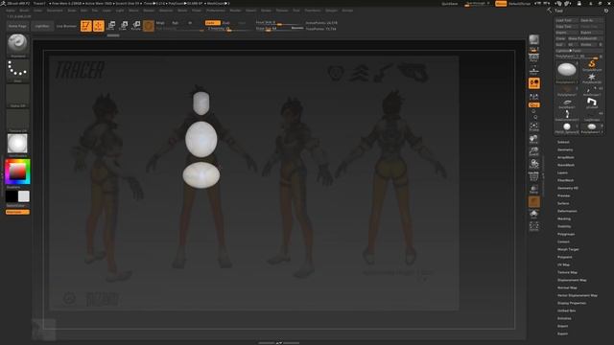Expand the Display Properties sub-palette
614x345 pixels.
click(x=572, y=303)
